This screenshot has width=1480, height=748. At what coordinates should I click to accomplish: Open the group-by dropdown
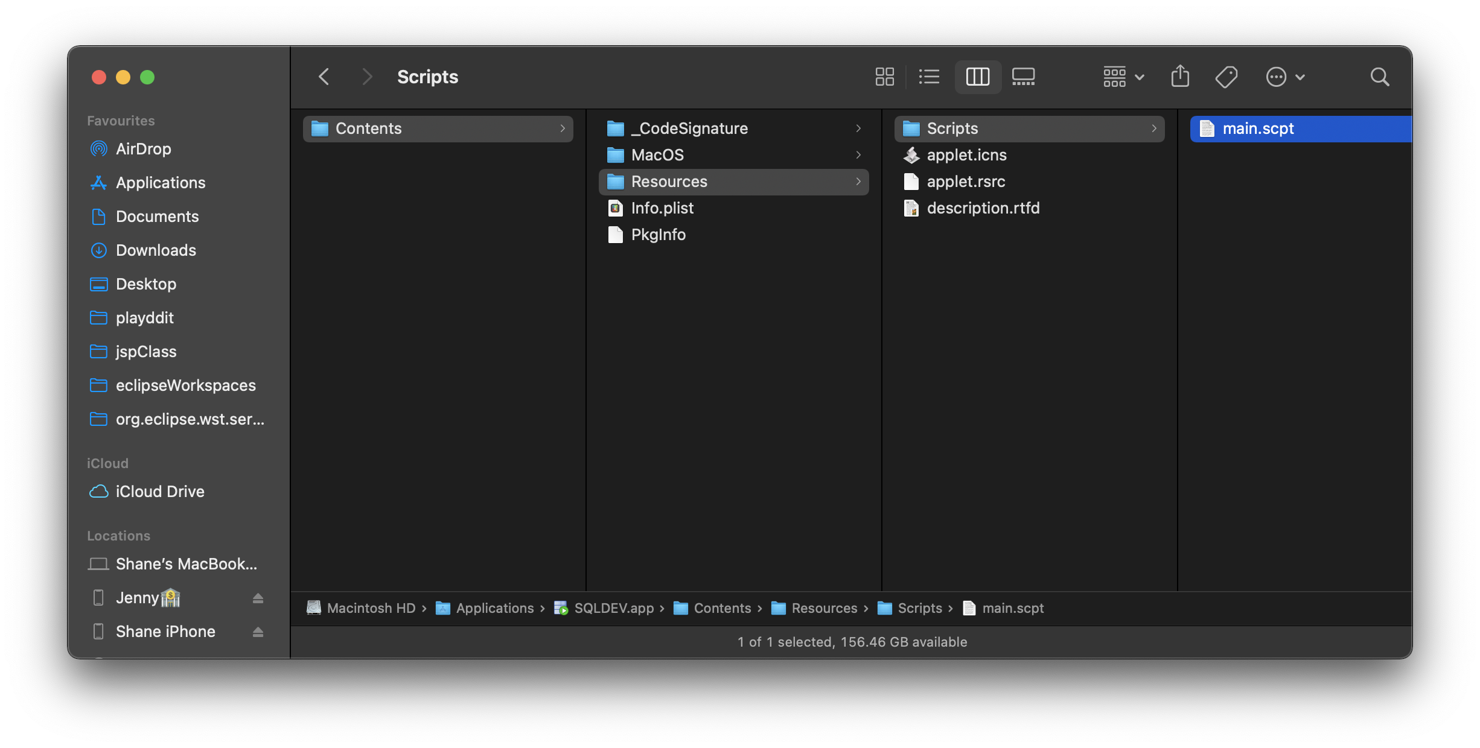coord(1123,77)
